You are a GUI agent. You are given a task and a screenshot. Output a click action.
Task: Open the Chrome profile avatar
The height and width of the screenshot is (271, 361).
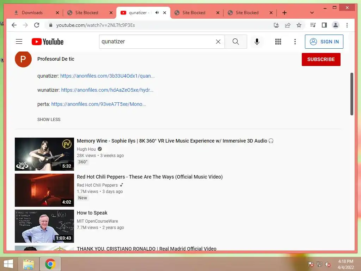[336, 25]
